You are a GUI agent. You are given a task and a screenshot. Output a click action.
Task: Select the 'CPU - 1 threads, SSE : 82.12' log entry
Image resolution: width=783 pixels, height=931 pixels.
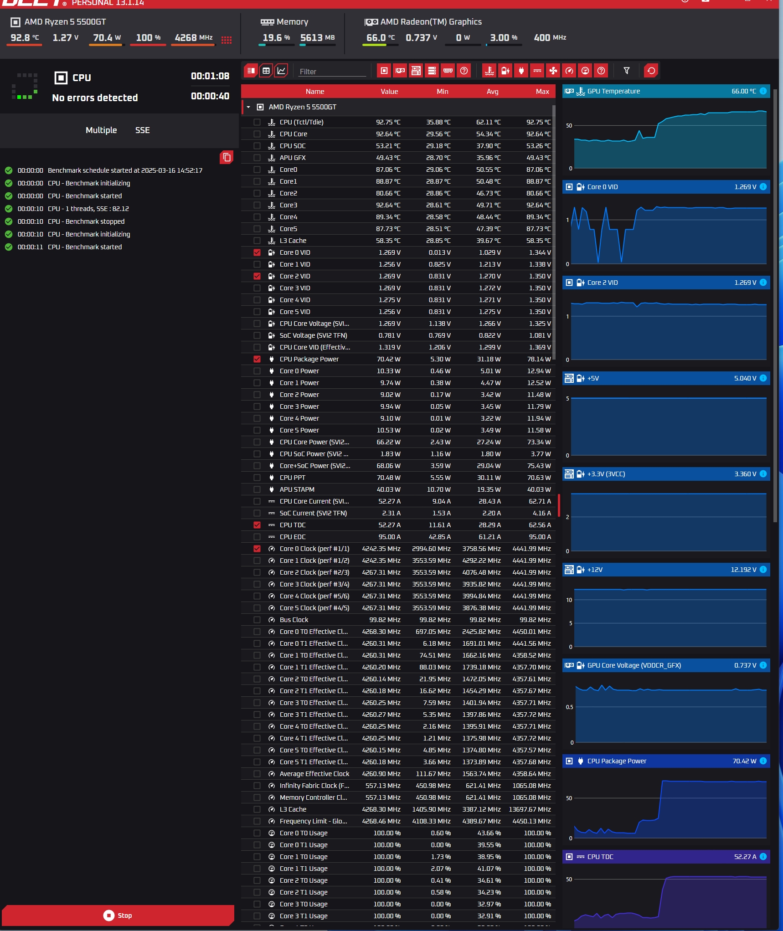tap(88, 209)
